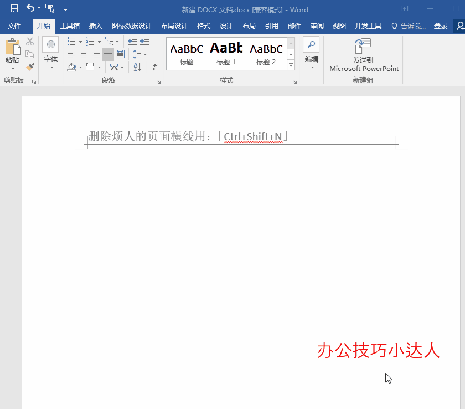Click the 登录 sign-in link

pos(440,25)
